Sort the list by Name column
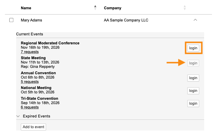 95,8
